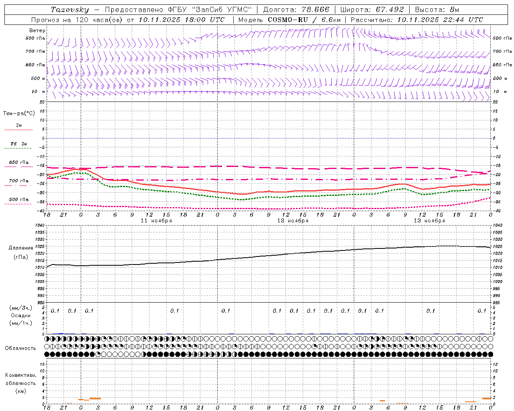Viewport: 514px width, 411px height.
Task: Click the dashed line sample under Td 2м
Action: tap(18, 149)
